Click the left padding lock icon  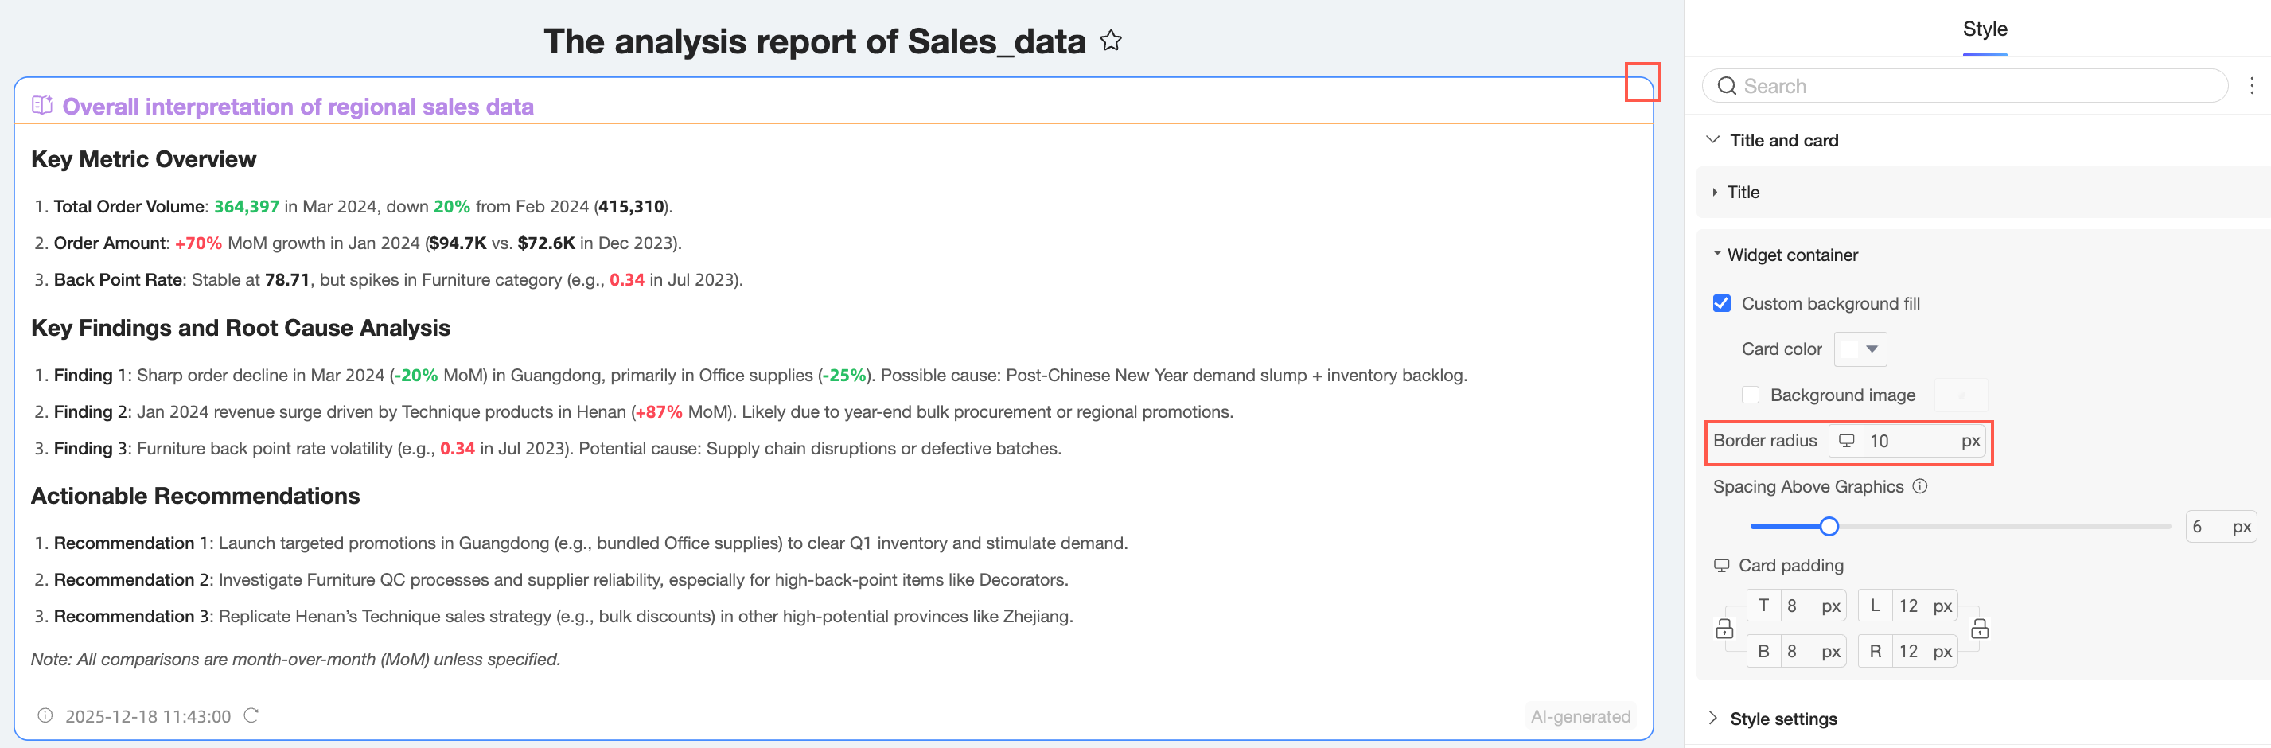(x=1724, y=629)
